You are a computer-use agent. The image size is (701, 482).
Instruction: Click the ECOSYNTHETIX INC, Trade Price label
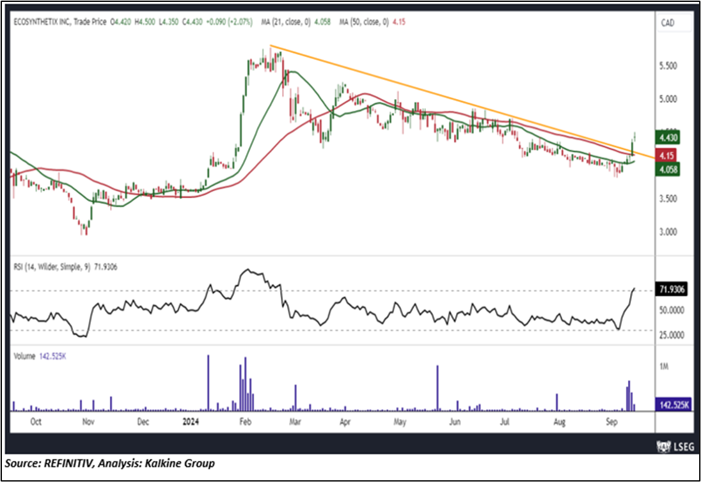(x=60, y=22)
